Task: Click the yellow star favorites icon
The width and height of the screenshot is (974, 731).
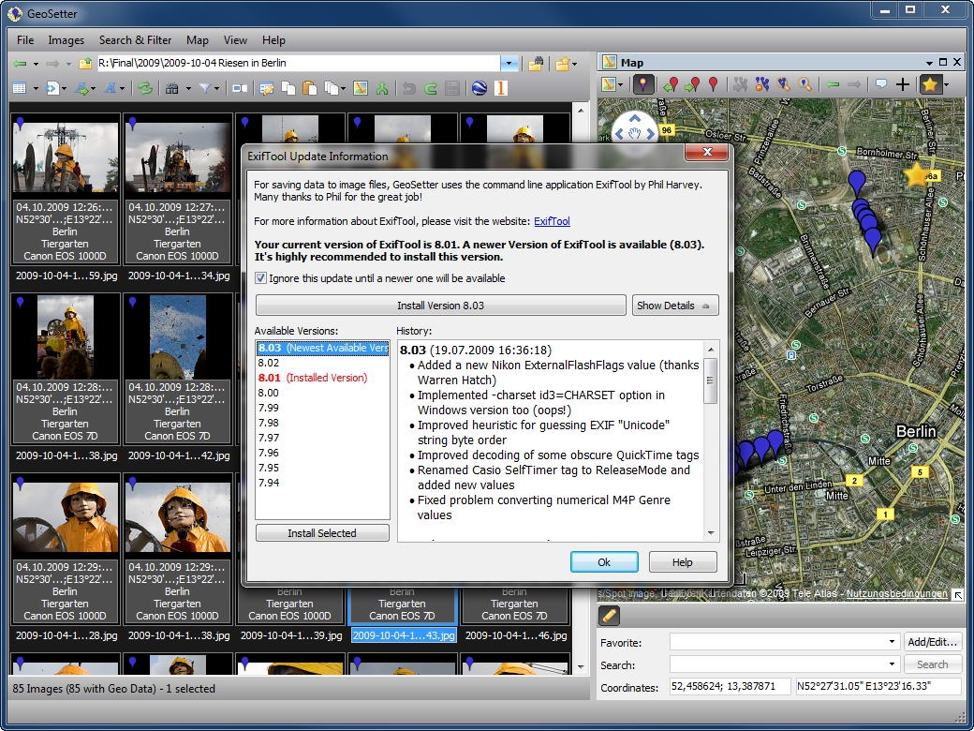Action: click(929, 84)
